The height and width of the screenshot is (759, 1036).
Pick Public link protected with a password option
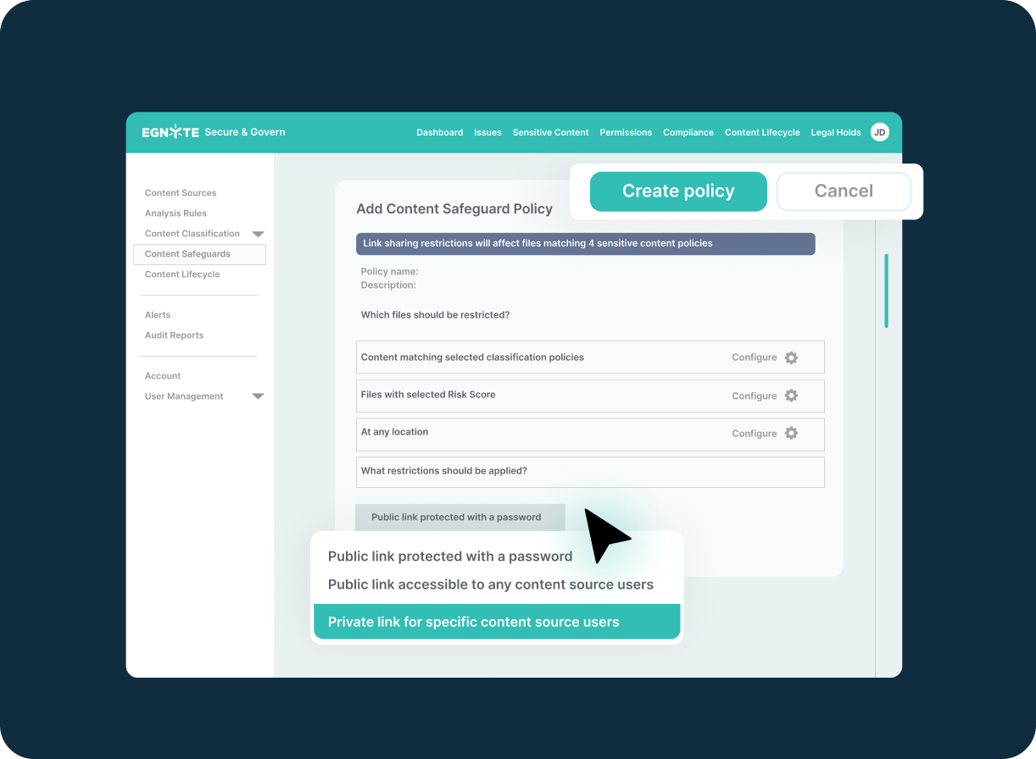click(x=449, y=557)
